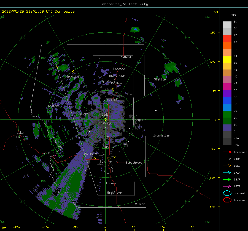Click the HighRiver city label

[114, 193]
